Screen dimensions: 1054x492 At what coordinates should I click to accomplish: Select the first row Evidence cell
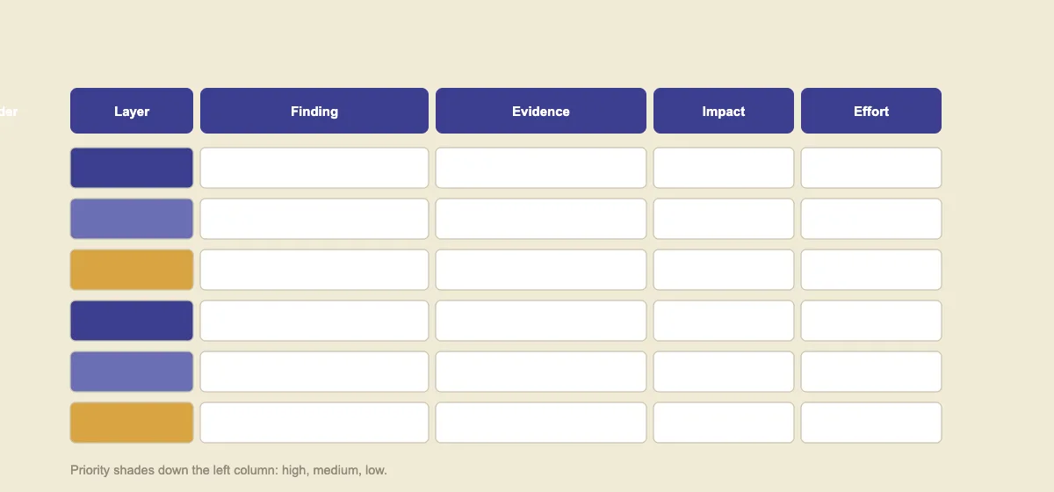coord(541,168)
